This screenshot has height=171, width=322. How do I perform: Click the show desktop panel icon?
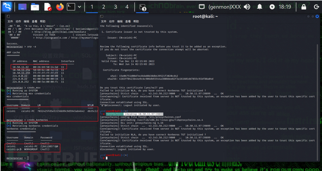tap(22, 7)
